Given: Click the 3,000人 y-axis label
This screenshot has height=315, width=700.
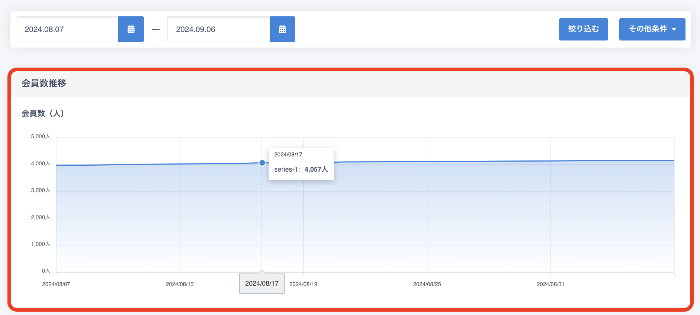Looking at the screenshot, I should click(x=41, y=190).
